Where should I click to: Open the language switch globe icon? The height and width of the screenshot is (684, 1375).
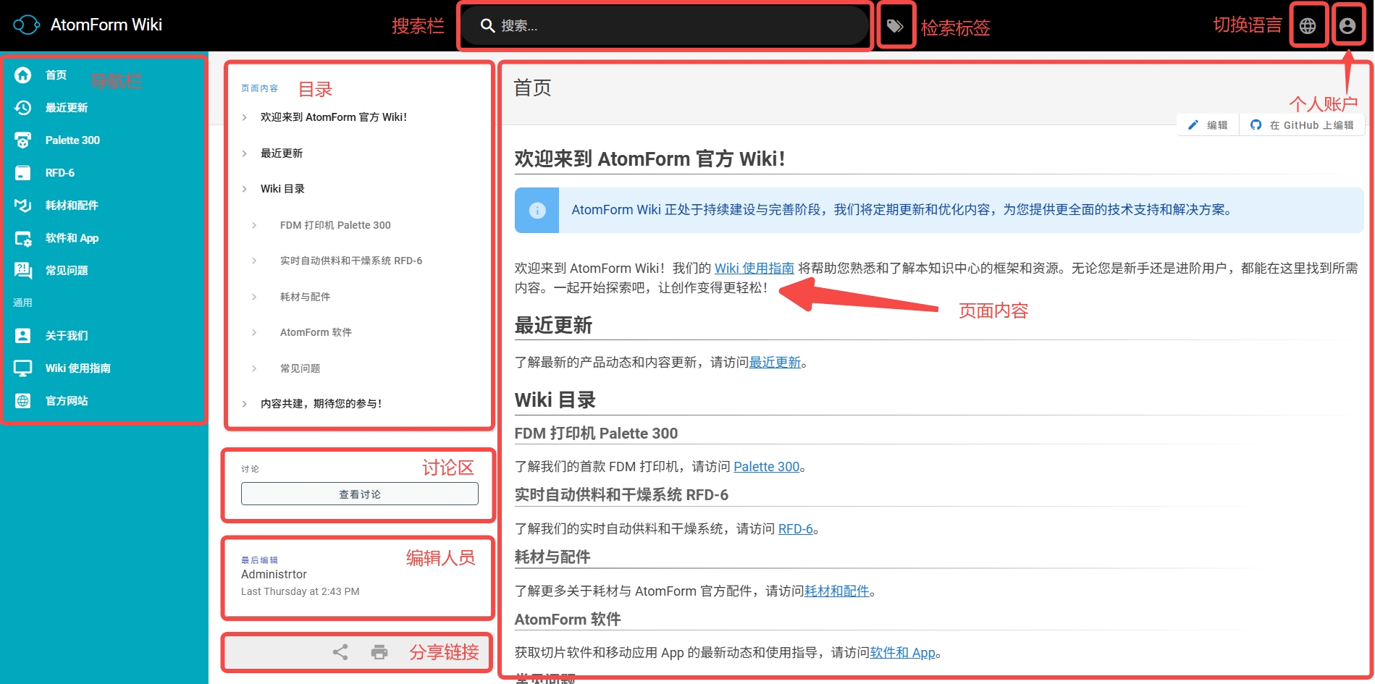[x=1308, y=26]
